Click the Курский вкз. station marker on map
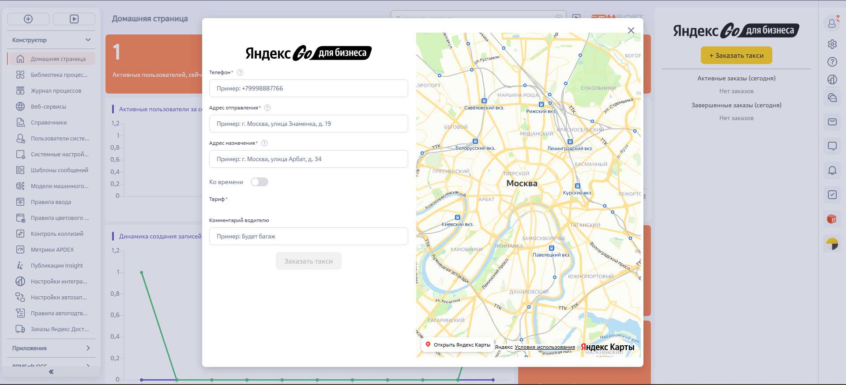 point(578,186)
